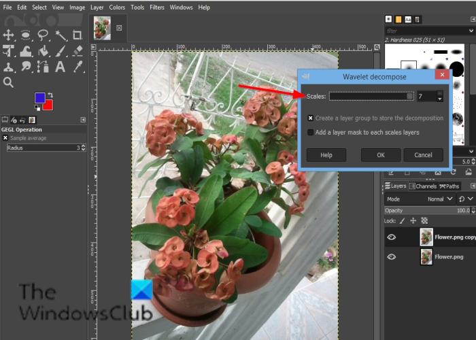
Task: Select the Free Select lasso tool
Action: click(44, 35)
